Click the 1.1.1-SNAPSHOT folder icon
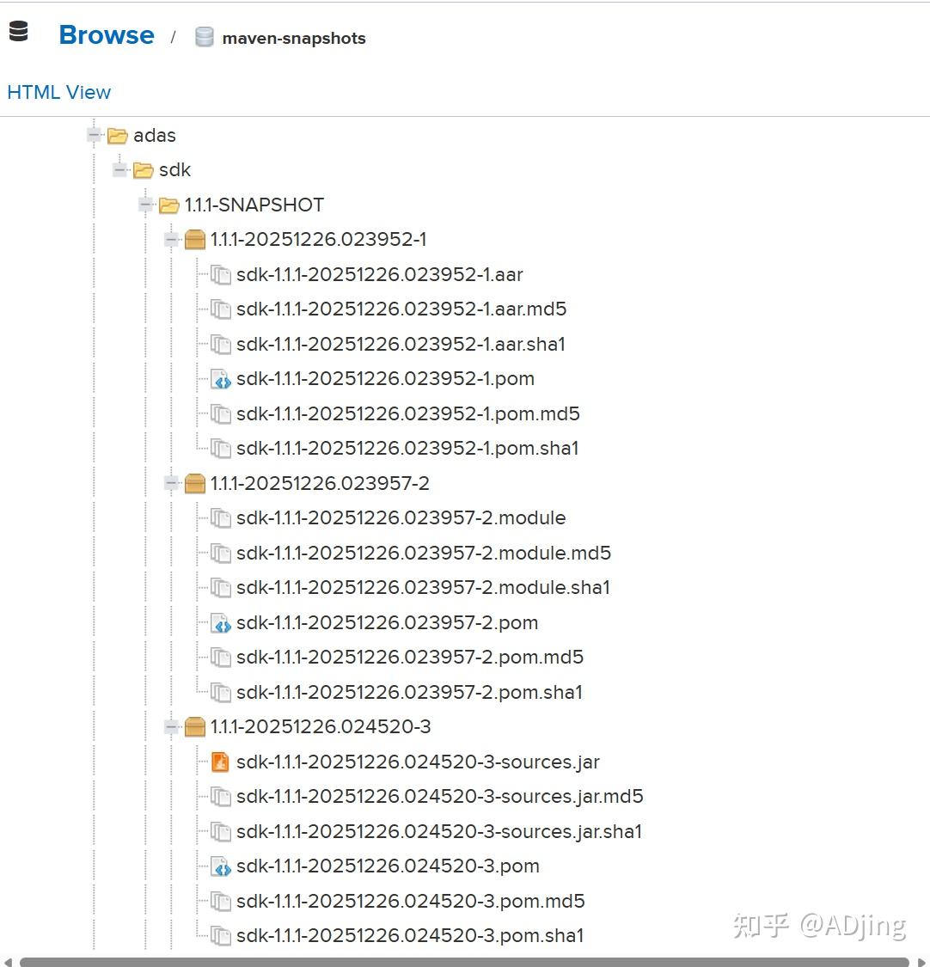 [x=169, y=205]
